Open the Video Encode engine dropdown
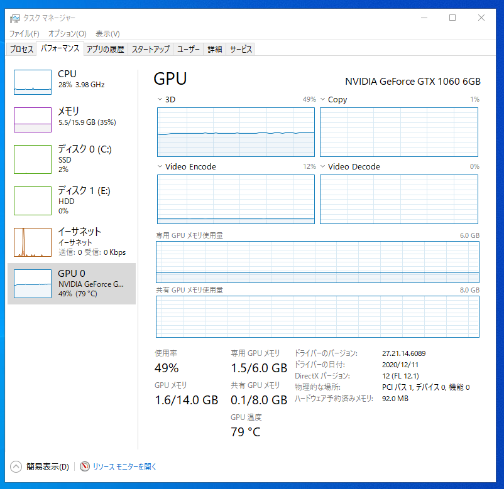Screen dimensions: 504x489 pos(160,166)
